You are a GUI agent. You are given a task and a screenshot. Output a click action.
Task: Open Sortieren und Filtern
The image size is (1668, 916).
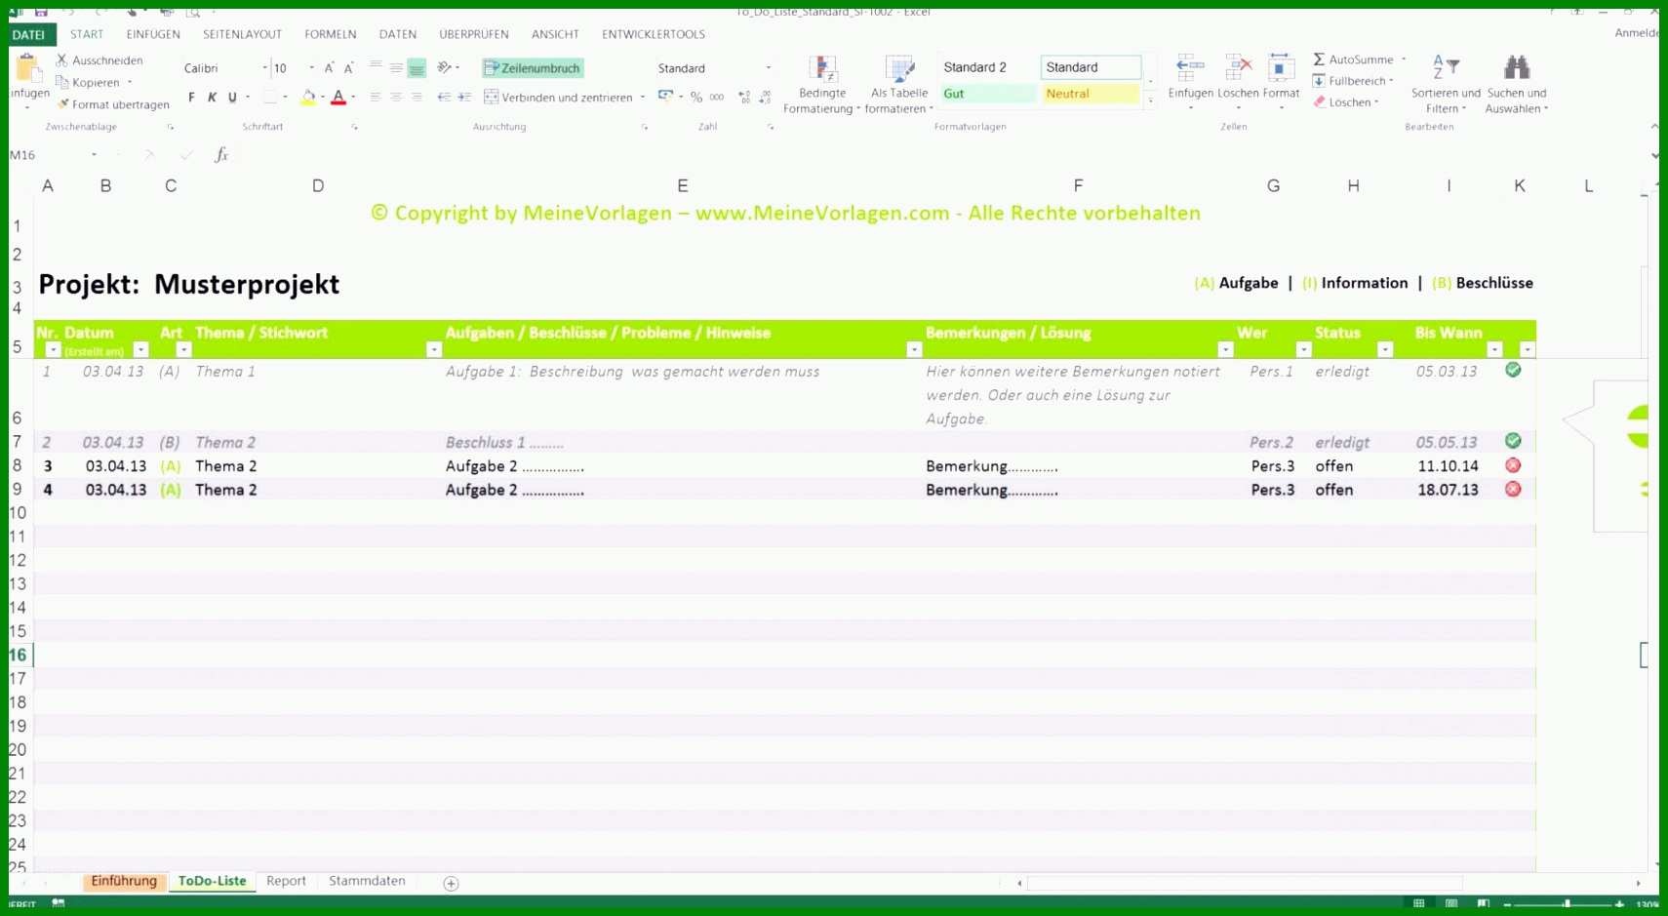[1446, 84]
